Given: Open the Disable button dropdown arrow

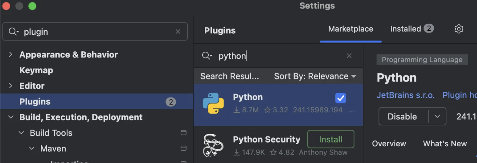Looking at the screenshot, I should [x=437, y=117].
